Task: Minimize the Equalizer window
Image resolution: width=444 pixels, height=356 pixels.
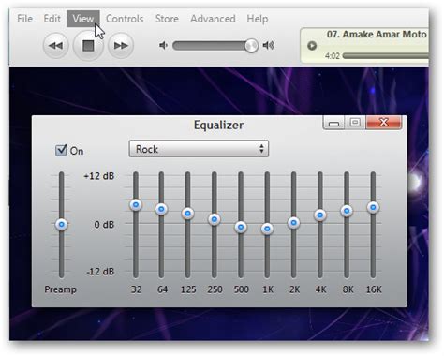Action: tap(333, 123)
